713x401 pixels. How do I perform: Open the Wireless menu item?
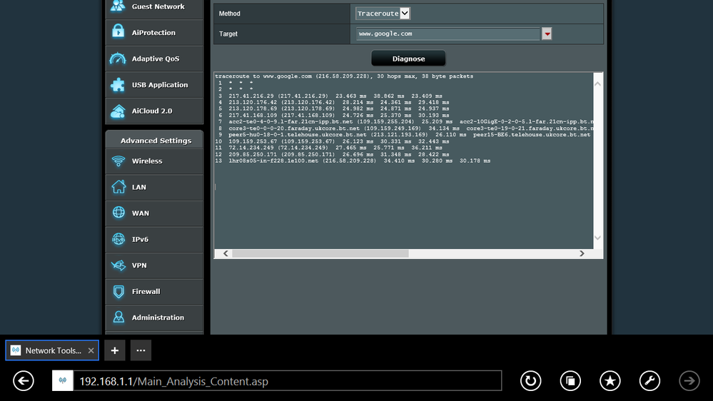tap(154, 161)
